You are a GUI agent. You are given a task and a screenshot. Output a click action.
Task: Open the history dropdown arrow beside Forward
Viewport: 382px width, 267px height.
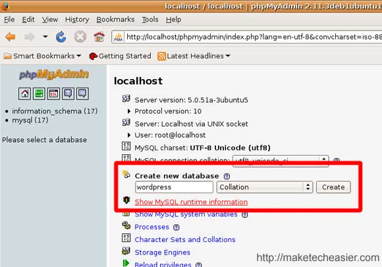click(x=45, y=37)
